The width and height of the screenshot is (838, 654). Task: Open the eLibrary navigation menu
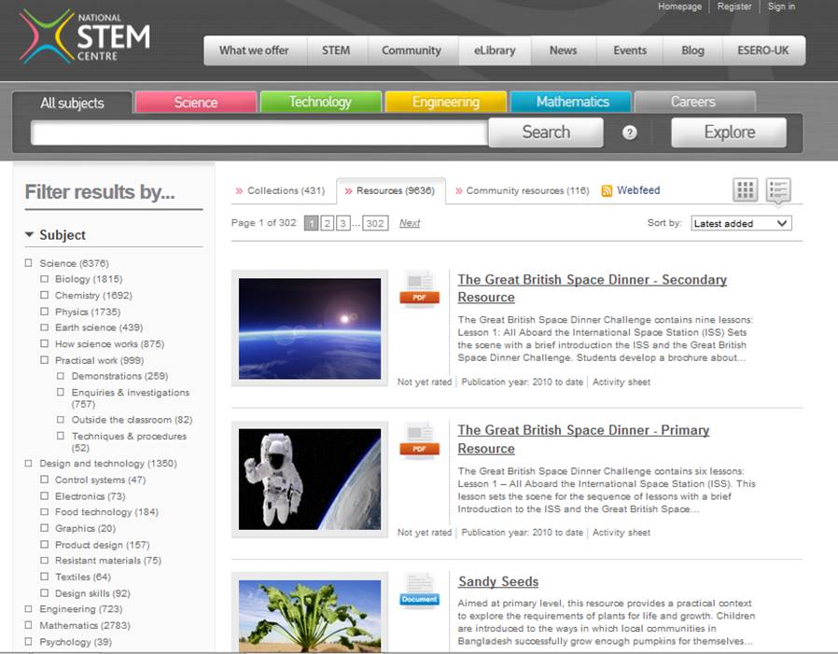click(495, 50)
